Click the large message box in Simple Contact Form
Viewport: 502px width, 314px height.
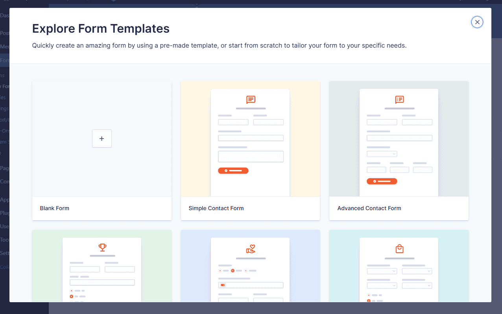(x=251, y=156)
